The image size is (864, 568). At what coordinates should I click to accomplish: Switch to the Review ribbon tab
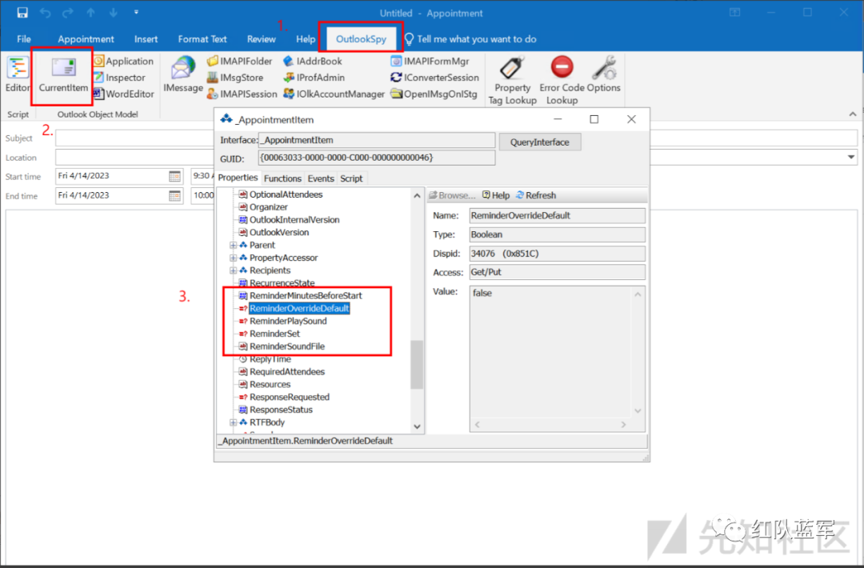click(261, 39)
